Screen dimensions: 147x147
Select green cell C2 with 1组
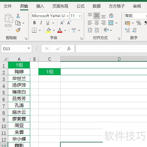tap(50, 72)
